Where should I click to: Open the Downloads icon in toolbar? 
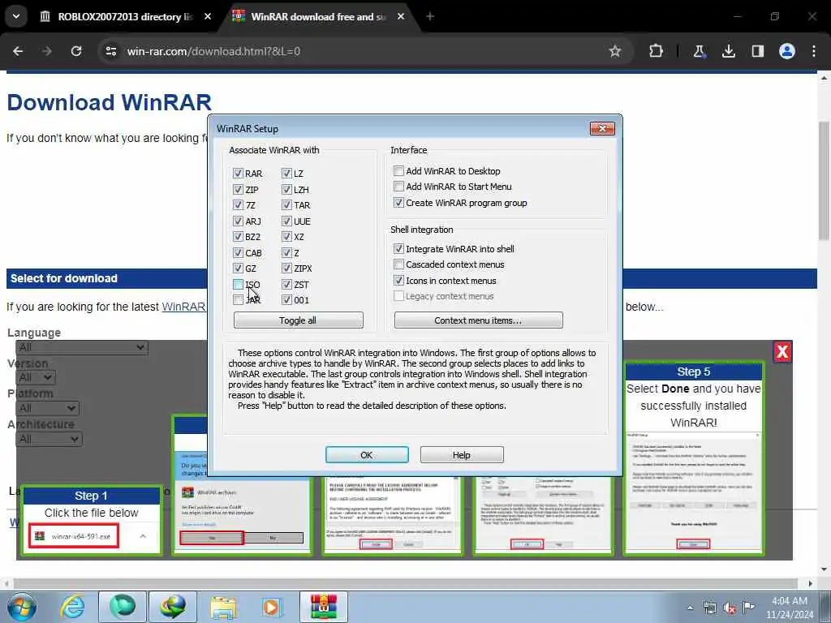729,51
